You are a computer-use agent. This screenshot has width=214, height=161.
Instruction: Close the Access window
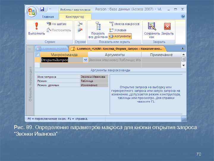click(182, 9)
